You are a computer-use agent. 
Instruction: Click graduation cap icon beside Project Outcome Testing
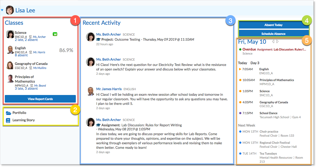(x=98, y=39)
